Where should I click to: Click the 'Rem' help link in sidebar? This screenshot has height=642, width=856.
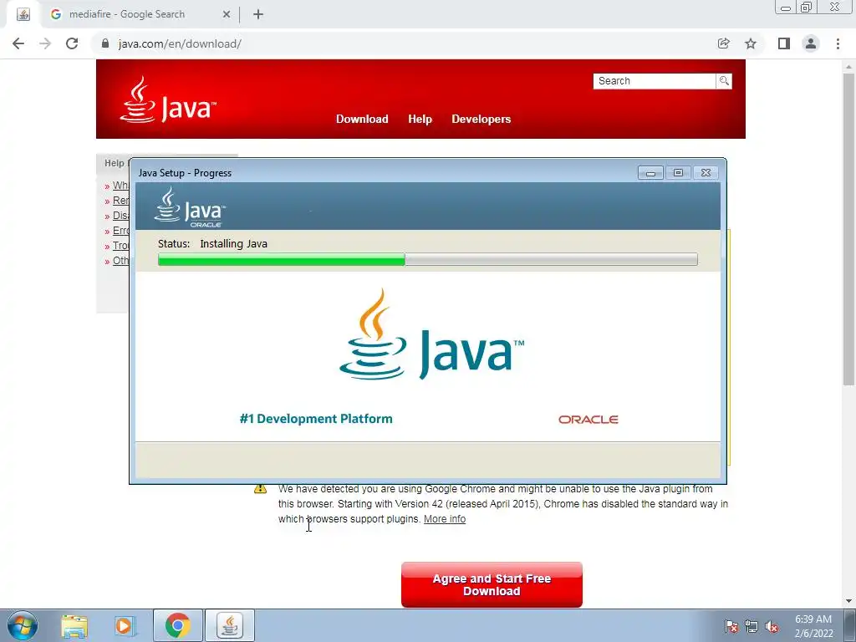(120, 201)
